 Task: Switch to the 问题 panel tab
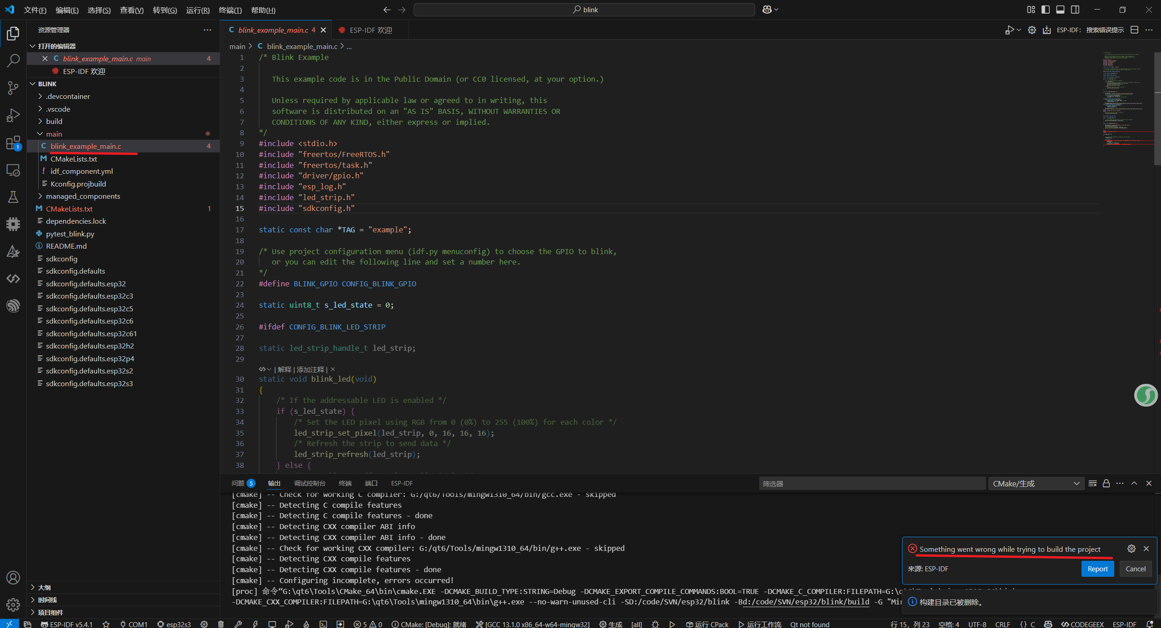point(238,483)
